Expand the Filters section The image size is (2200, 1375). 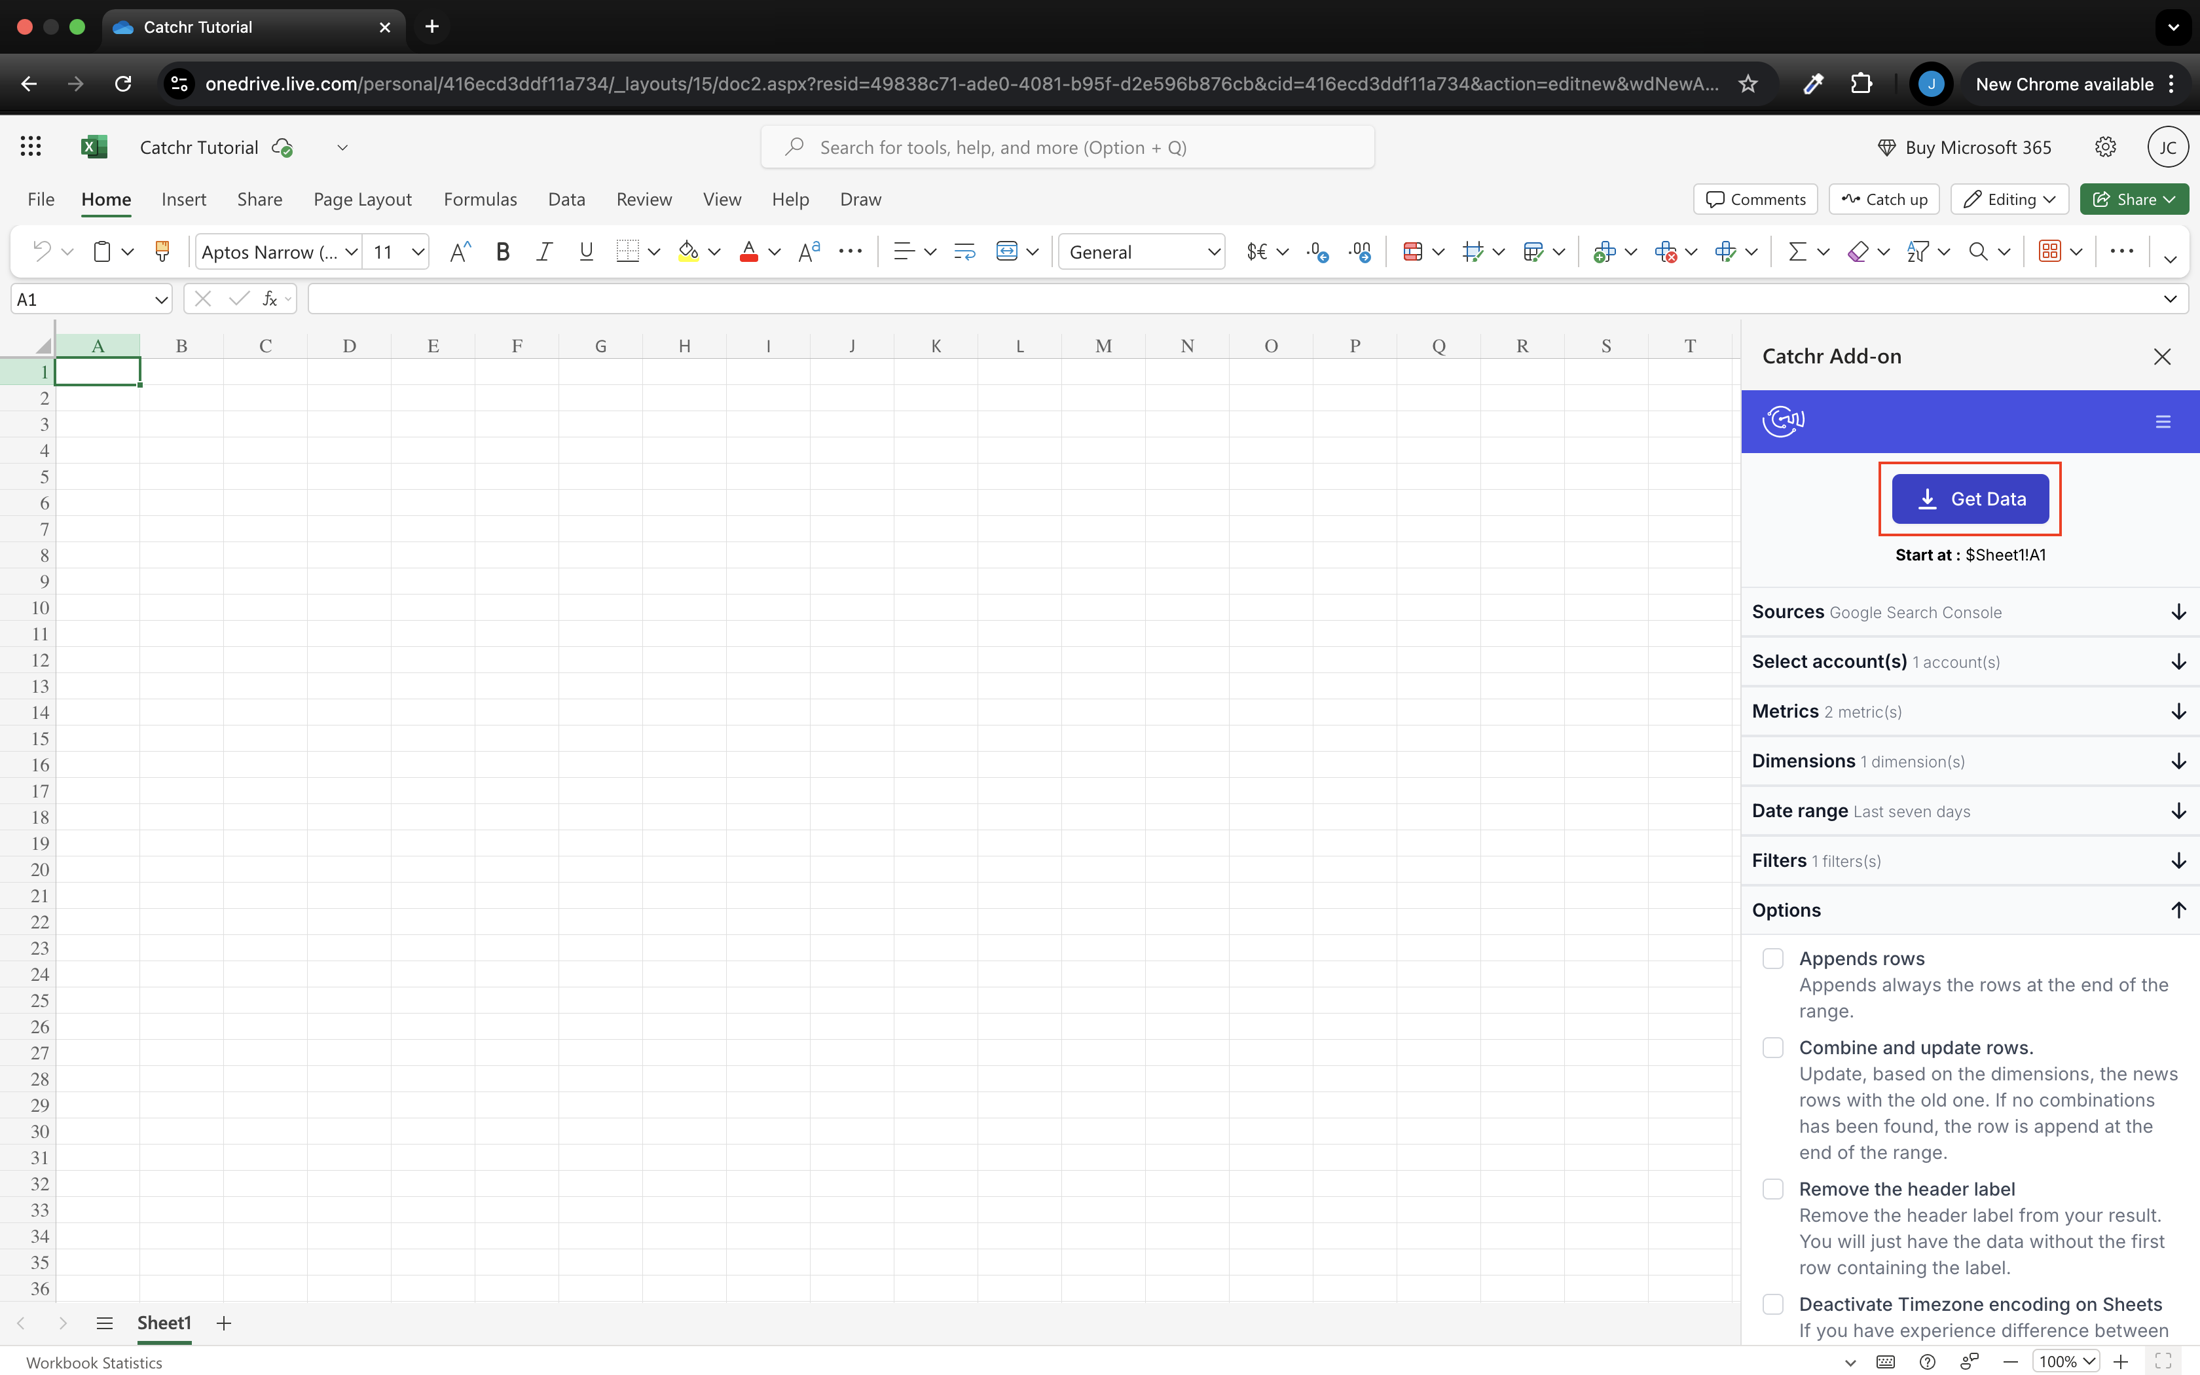click(1970, 860)
